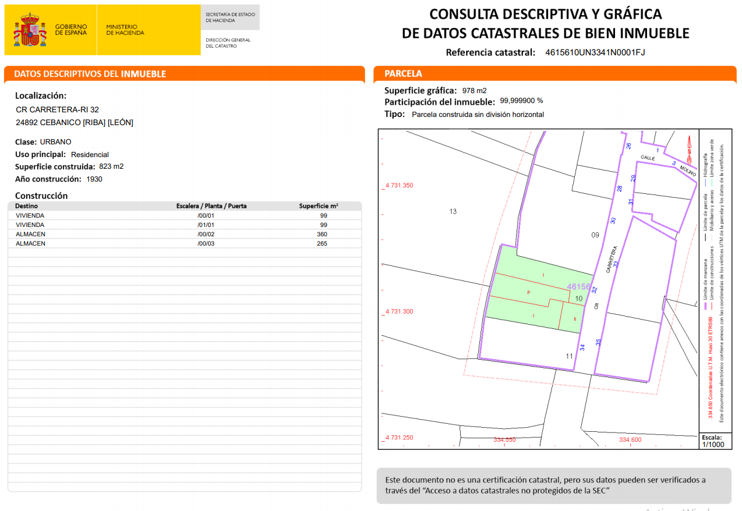Click the title CONSULTA DESCRIPTIVA Y GRÁFICA
Viewport: 742px width, 511px height.
pos(546,14)
